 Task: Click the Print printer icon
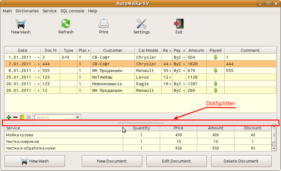104,24
